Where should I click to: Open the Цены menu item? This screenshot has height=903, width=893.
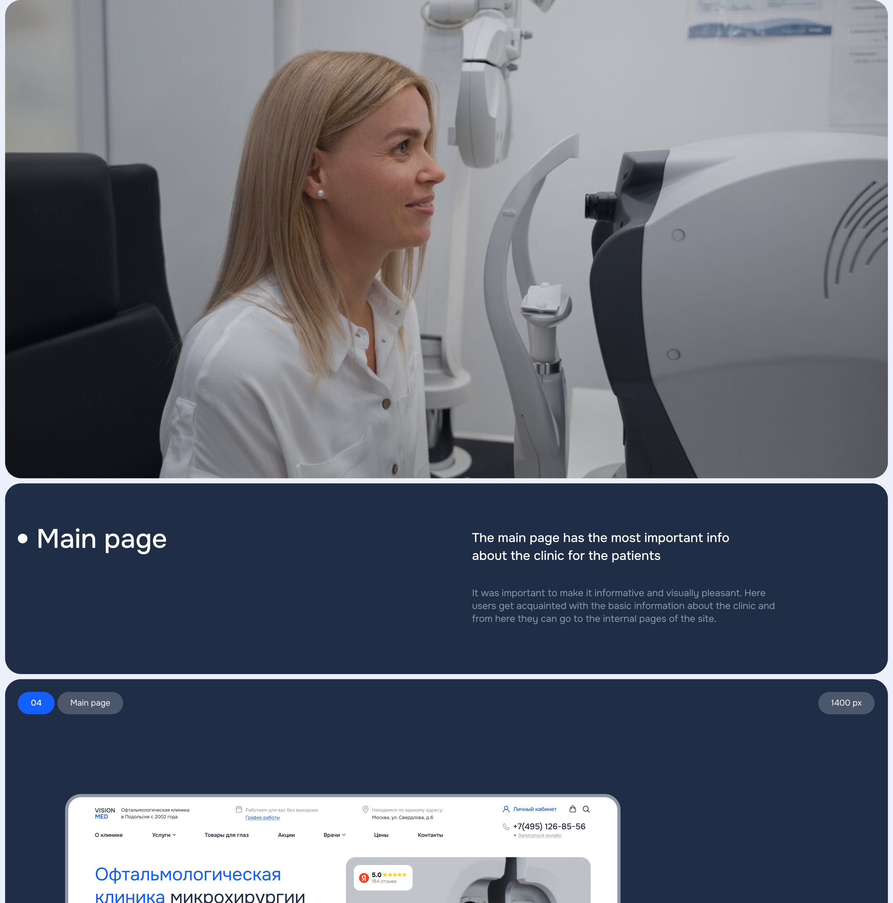pos(381,835)
